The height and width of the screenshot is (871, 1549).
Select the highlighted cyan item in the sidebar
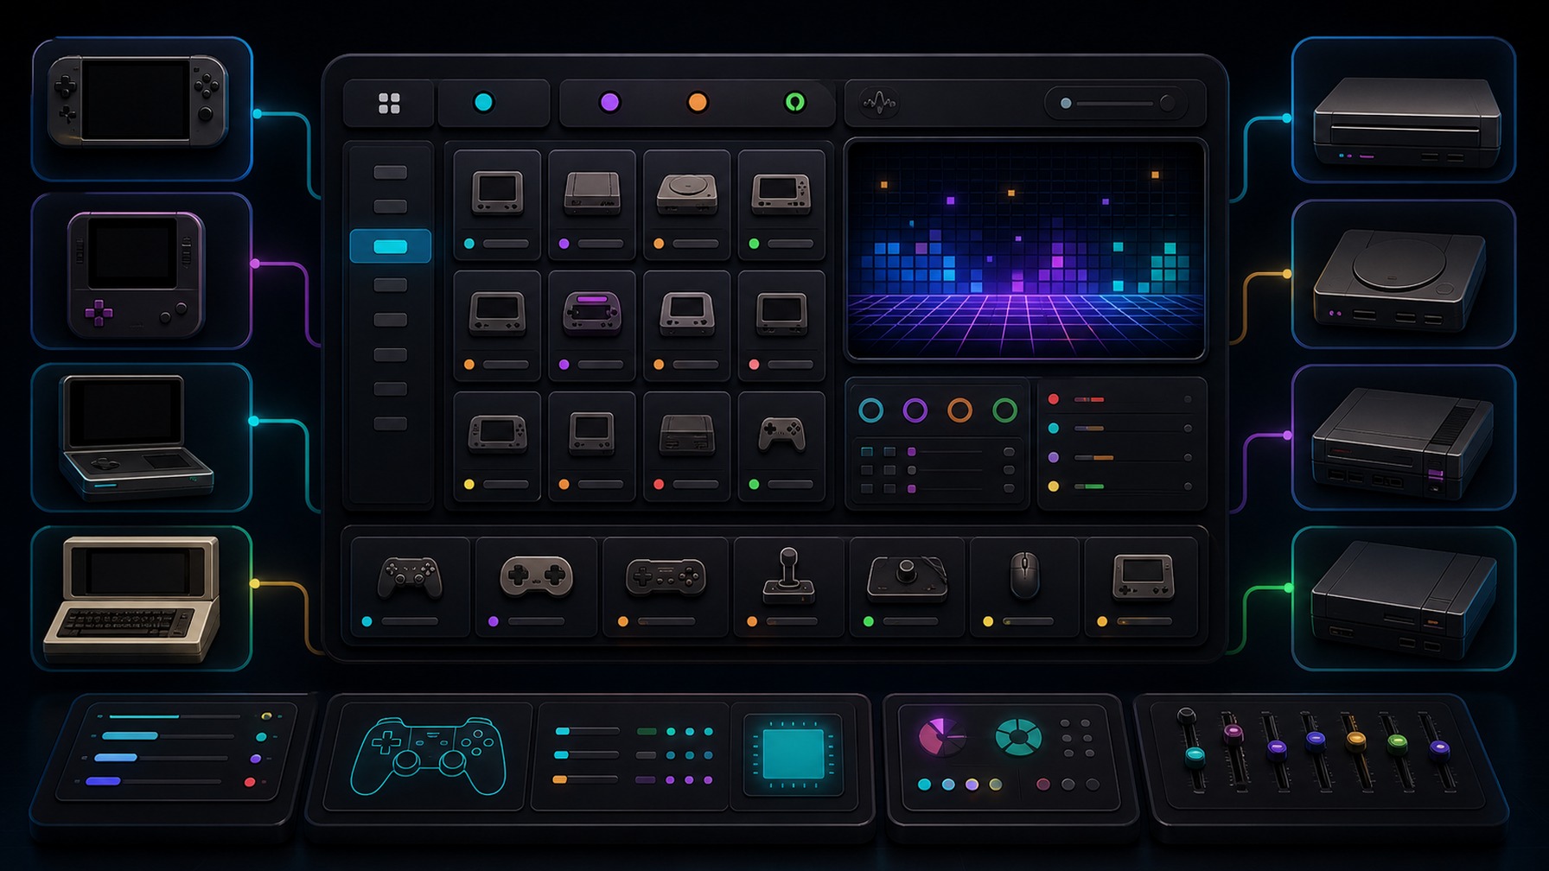[390, 246]
